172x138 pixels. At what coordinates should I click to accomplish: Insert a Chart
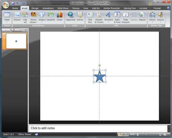click(59, 16)
